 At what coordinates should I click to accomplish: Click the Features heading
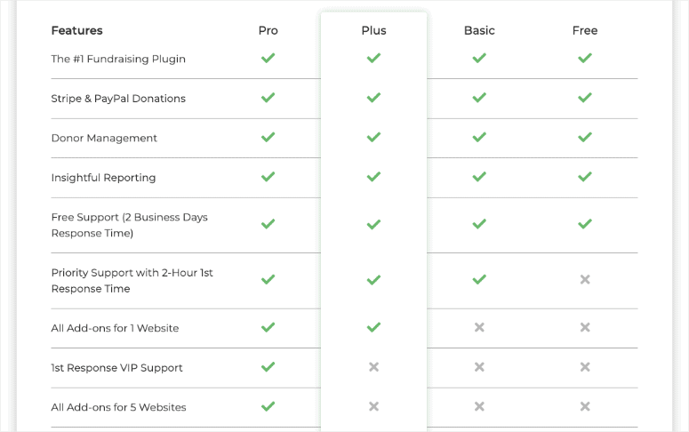pyautogui.click(x=76, y=30)
